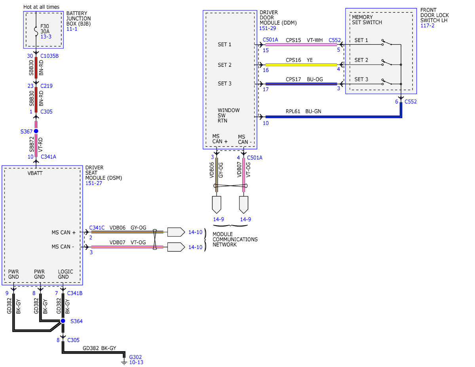Click the blue S364 splice dot
The height and width of the screenshot is (367, 475).
(63, 321)
